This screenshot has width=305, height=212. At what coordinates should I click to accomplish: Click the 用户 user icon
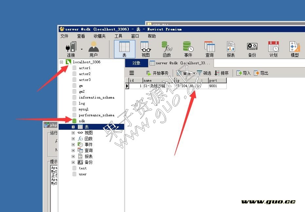93,48
